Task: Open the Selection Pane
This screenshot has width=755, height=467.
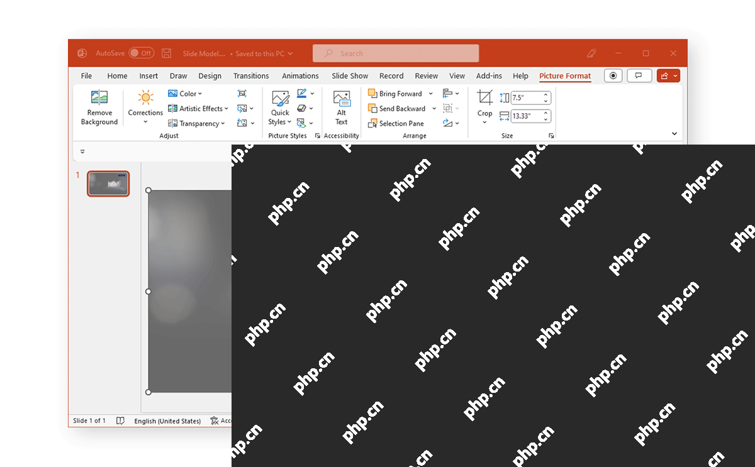Action: (396, 124)
